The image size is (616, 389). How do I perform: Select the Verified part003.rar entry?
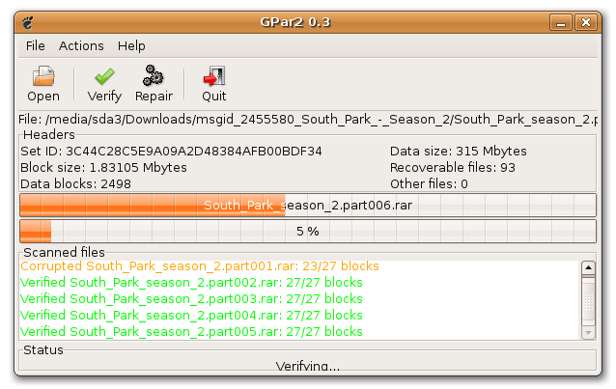tap(191, 299)
